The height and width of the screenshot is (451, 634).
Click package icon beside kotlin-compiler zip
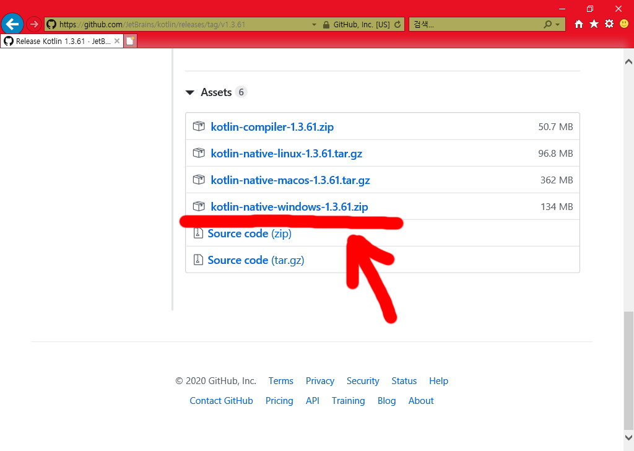(199, 126)
